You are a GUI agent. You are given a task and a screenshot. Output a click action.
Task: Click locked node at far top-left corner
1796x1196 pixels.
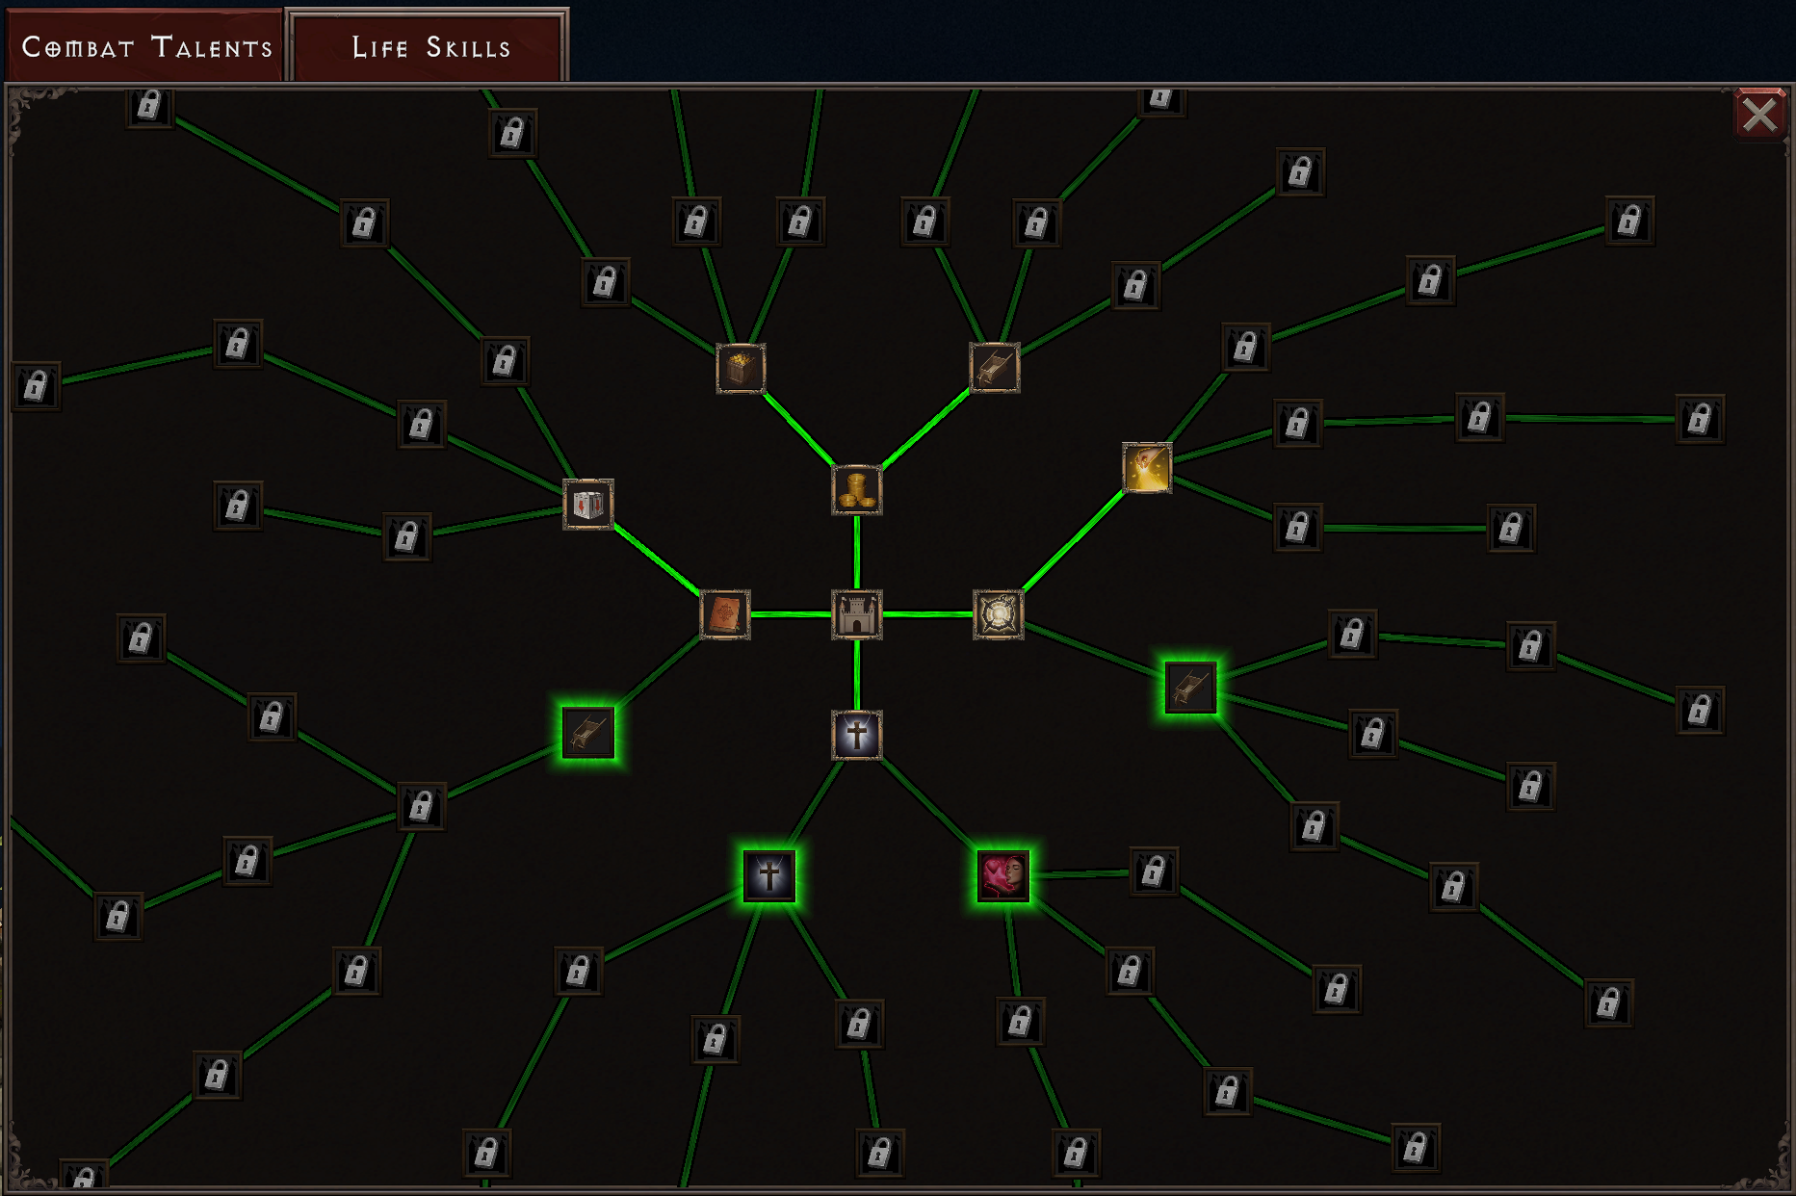[x=148, y=104]
